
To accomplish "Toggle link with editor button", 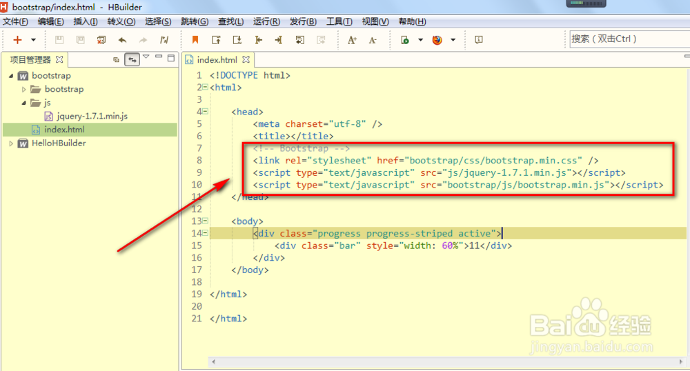I will pyautogui.click(x=132, y=59).
